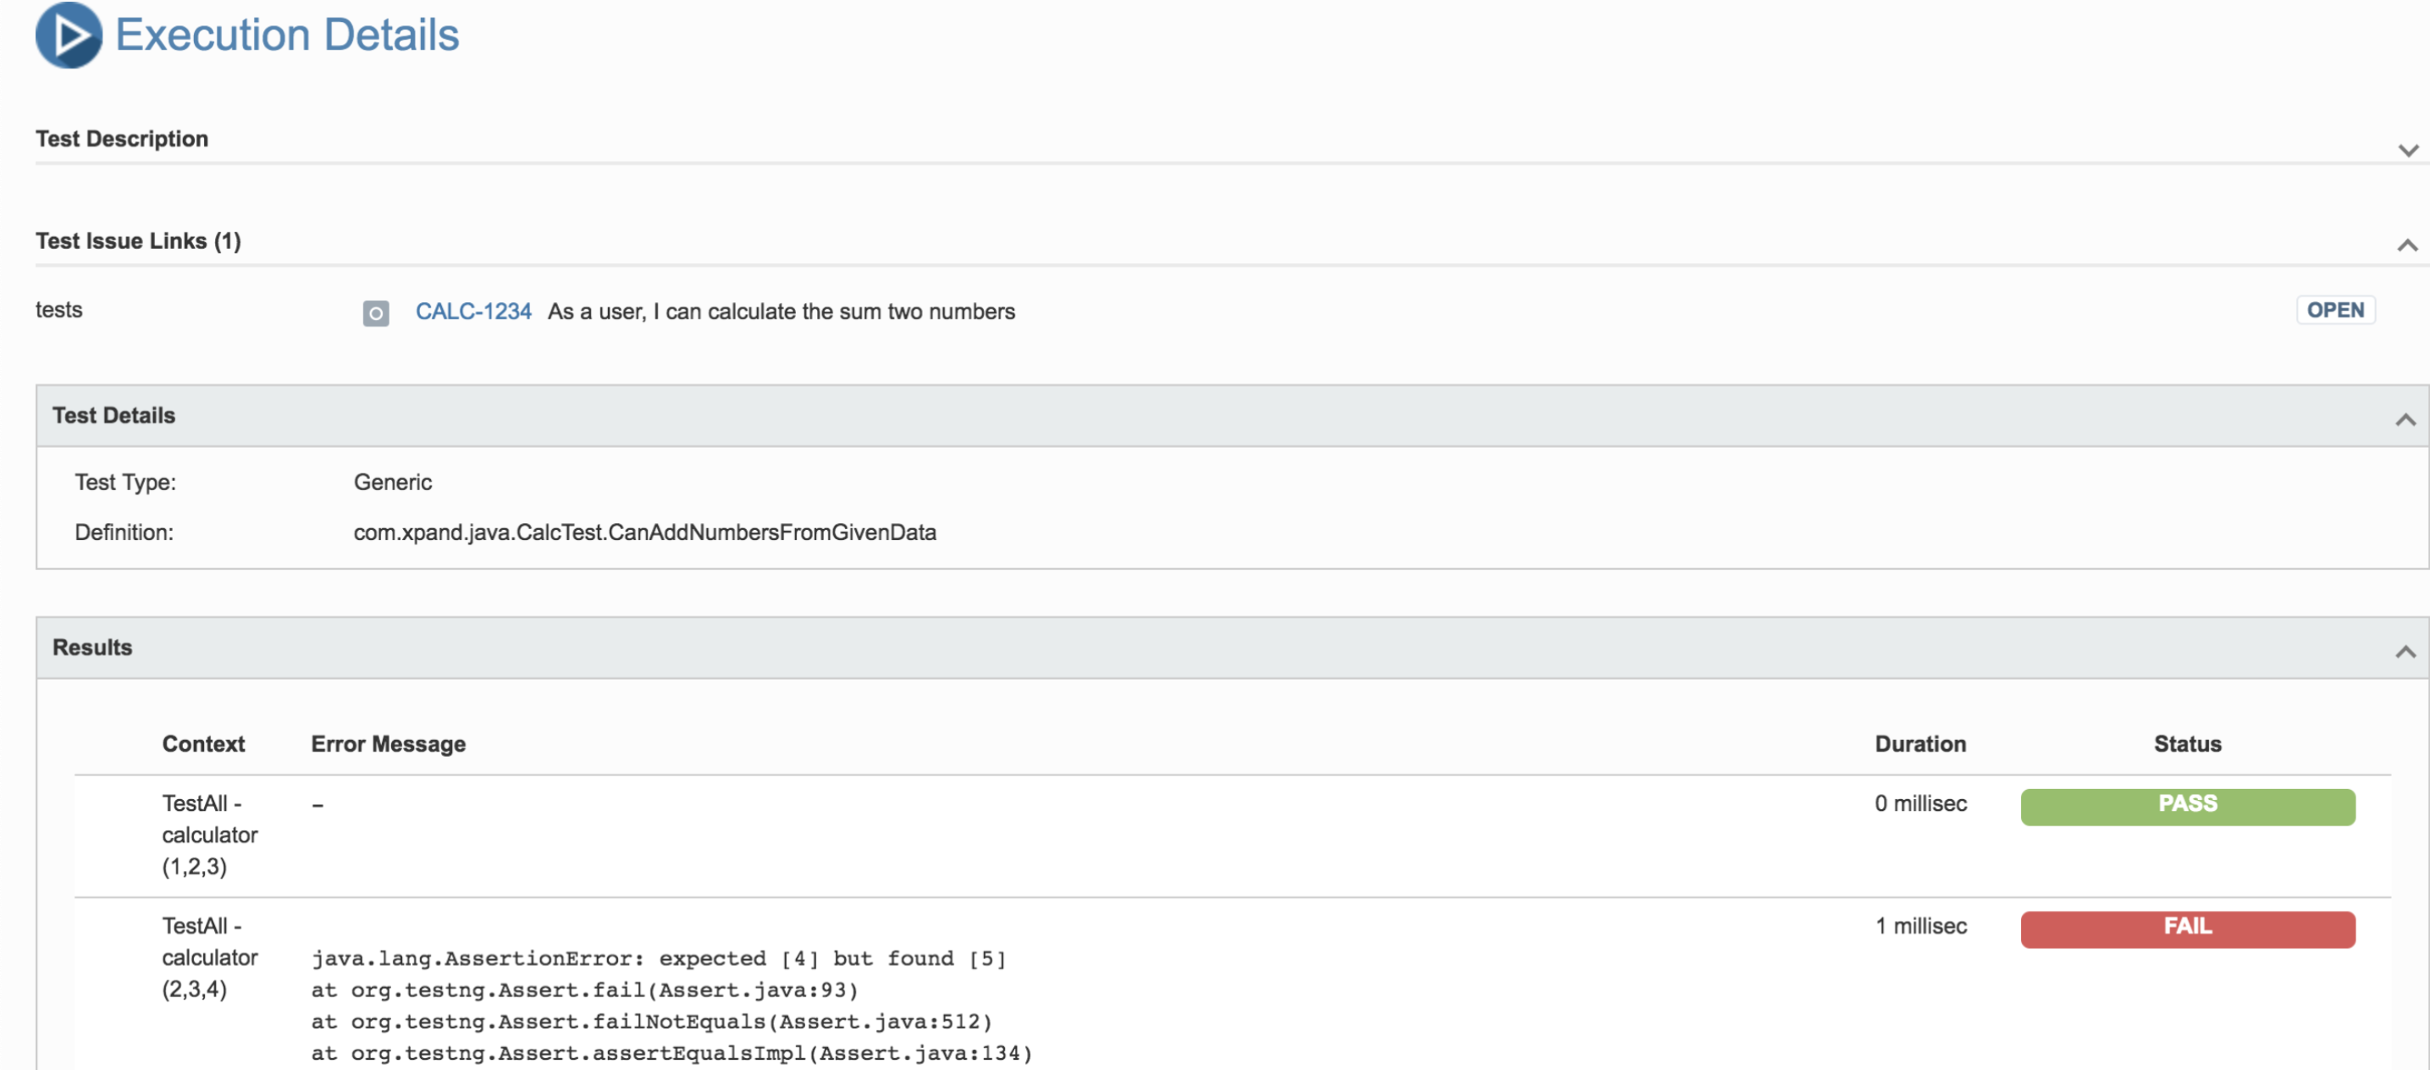Viewport: 2430px width, 1070px height.
Task: Click the dash error message in PASS row
Action: click(x=318, y=805)
